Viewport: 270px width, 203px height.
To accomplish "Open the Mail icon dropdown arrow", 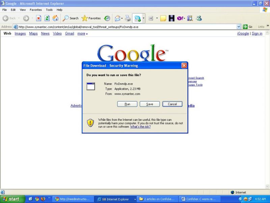I will [122, 18].
